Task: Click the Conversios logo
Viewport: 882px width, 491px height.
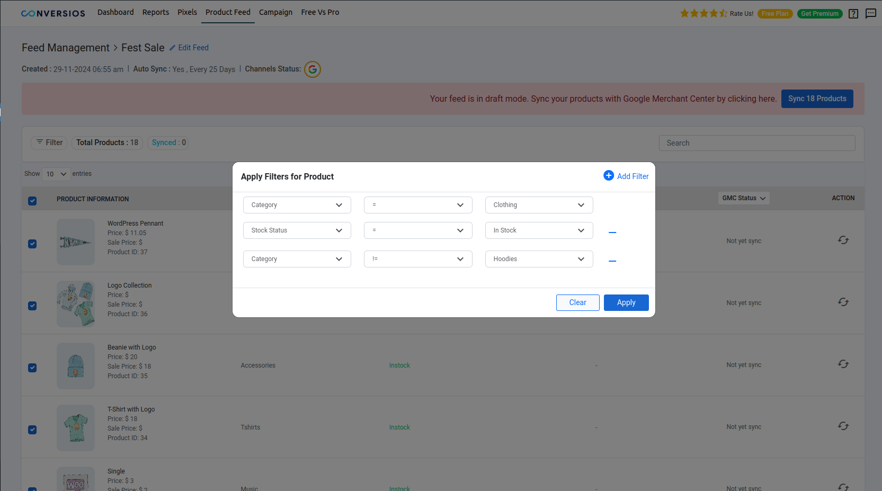Action: click(x=53, y=13)
